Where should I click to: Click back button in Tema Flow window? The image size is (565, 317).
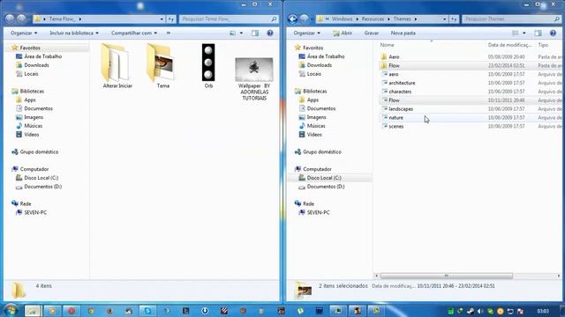click(10, 18)
